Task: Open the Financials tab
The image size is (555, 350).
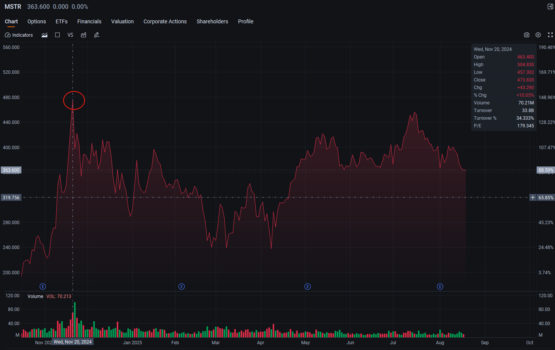Action: tap(89, 21)
